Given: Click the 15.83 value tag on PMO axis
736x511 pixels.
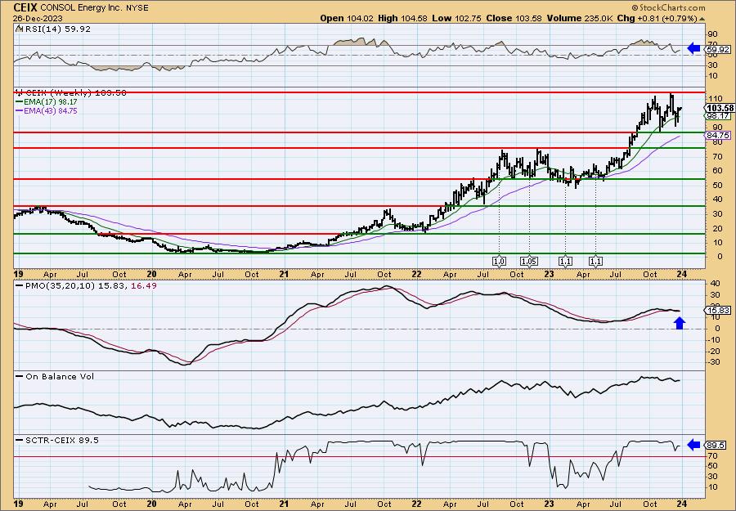Looking at the screenshot, I should [718, 311].
